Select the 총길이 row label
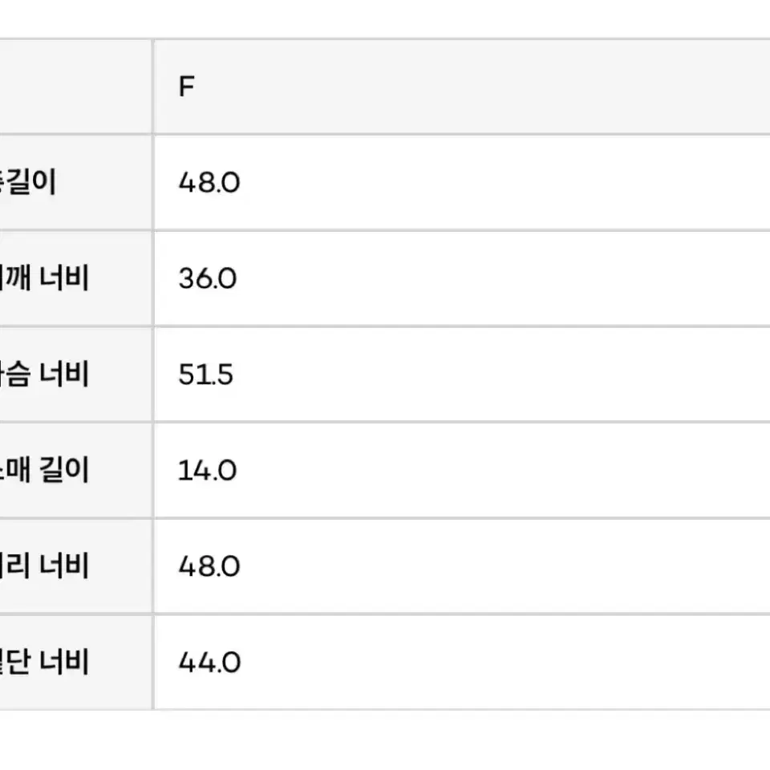The image size is (770, 770). (x=28, y=182)
